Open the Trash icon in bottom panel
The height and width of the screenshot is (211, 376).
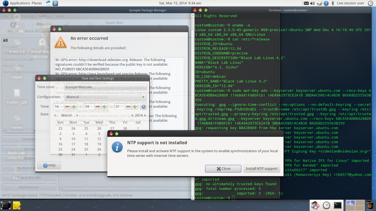[x=370, y=205]
